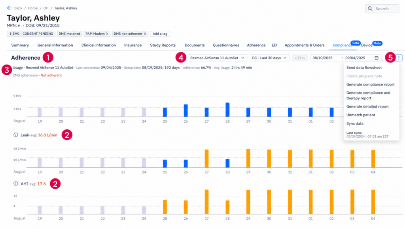The height and width of the screenshot is (229, 405).
Task: Click the Add a tag button
Action: pyautogui.click(x=160, y=34)
